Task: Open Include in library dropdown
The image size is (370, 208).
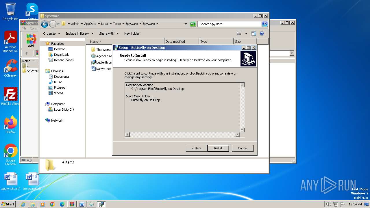Action: (x=80, y=34)
